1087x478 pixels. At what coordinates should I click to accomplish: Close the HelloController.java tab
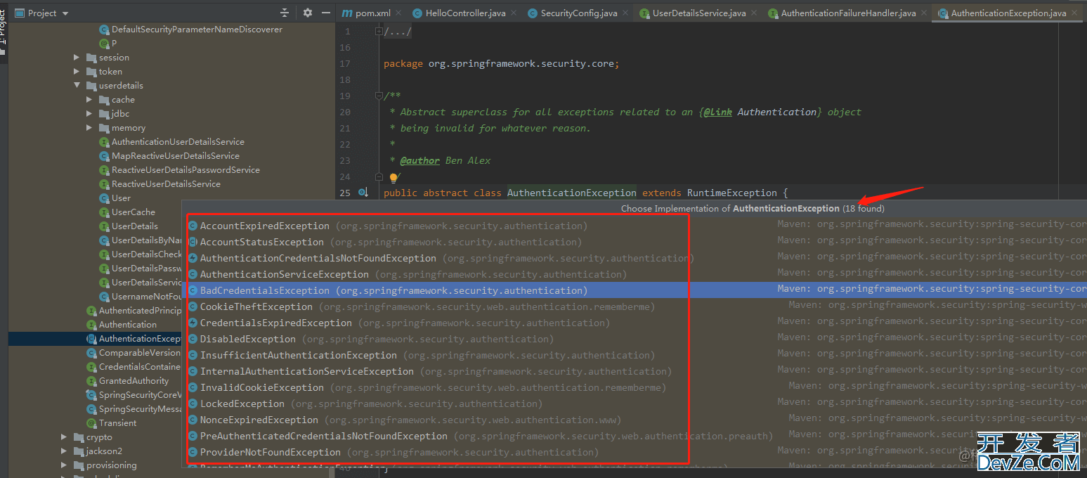pyautogui.click(x=514, y=13)
